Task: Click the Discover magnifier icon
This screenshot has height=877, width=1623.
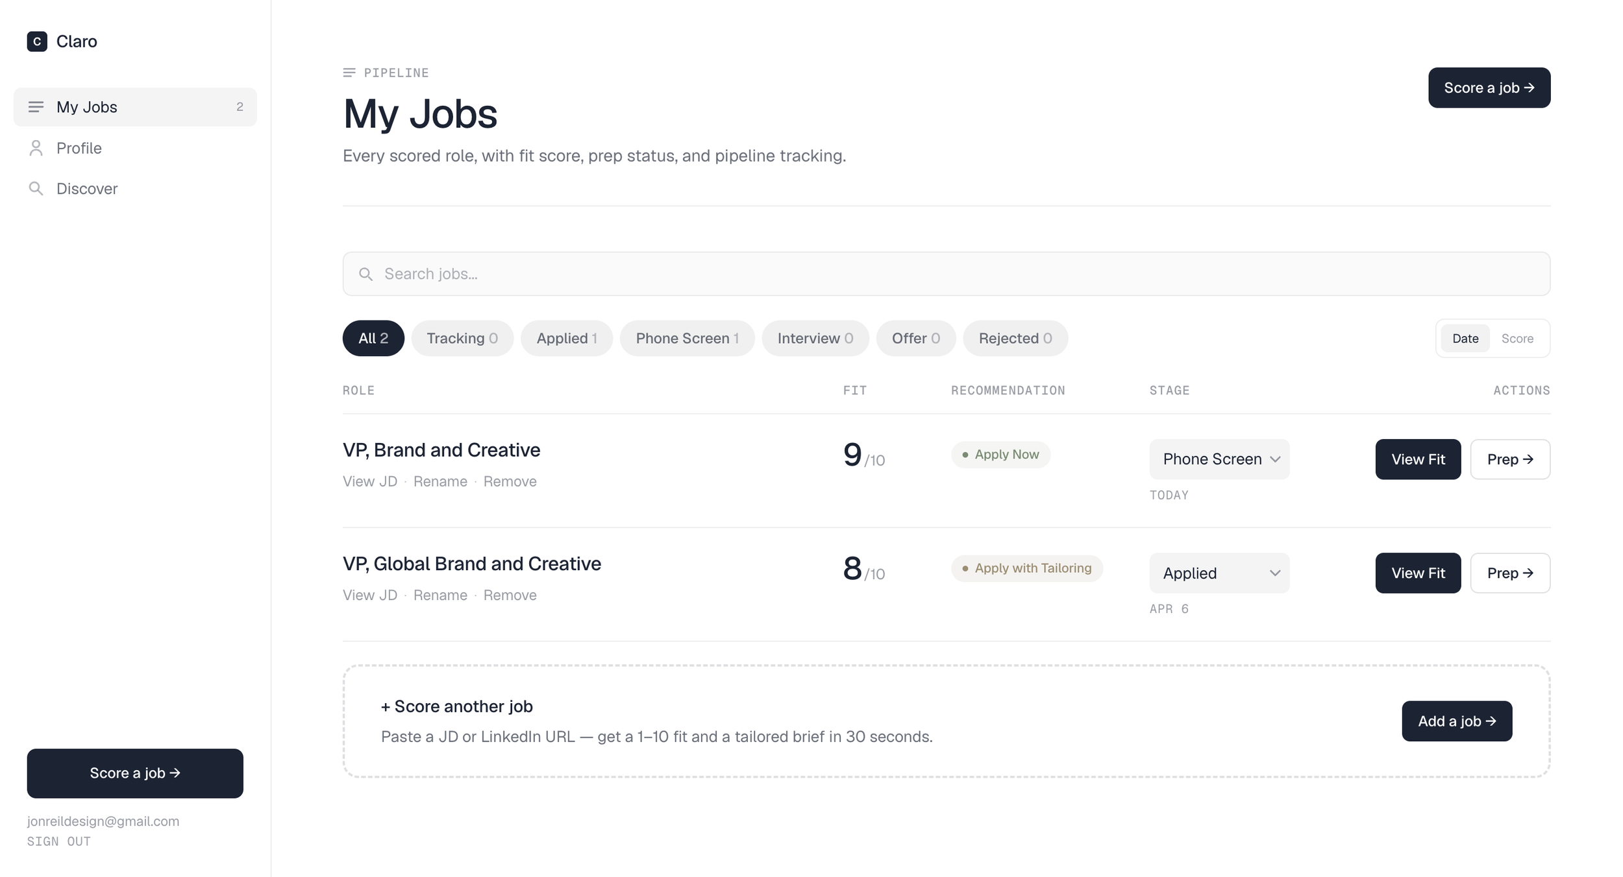Action: pyautogui.click(x=36, y=189)
